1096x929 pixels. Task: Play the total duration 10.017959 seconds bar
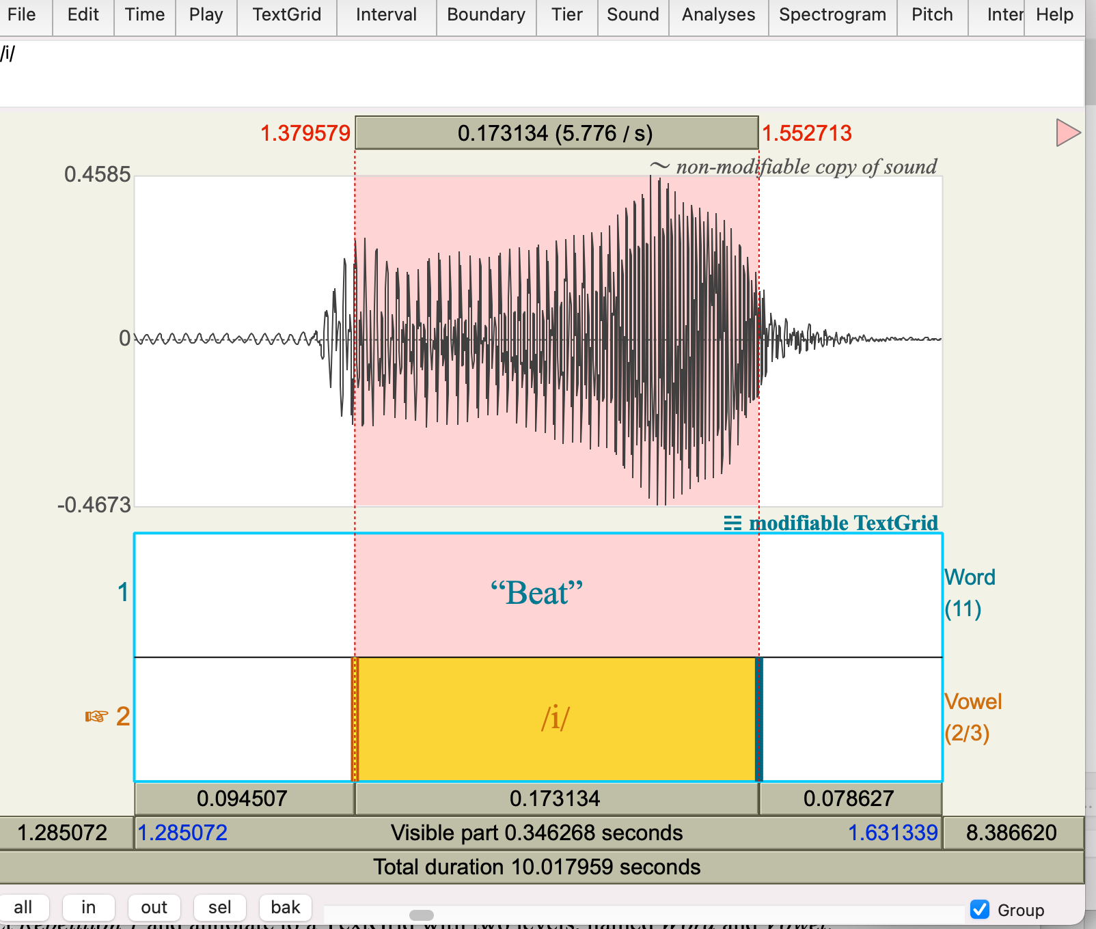[x=541, y=867]
